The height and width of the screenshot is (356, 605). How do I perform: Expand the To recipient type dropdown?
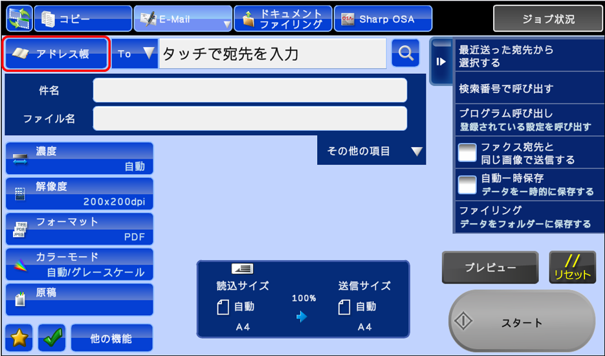coord(136,54)
